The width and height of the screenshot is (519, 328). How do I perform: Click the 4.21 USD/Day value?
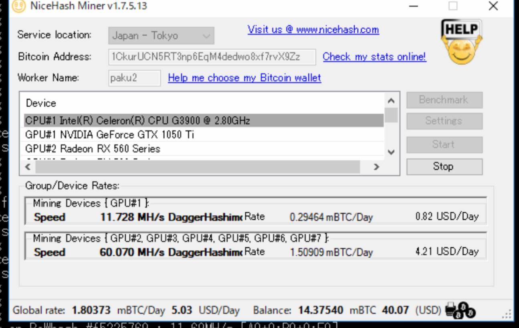(x=447, y=252)
